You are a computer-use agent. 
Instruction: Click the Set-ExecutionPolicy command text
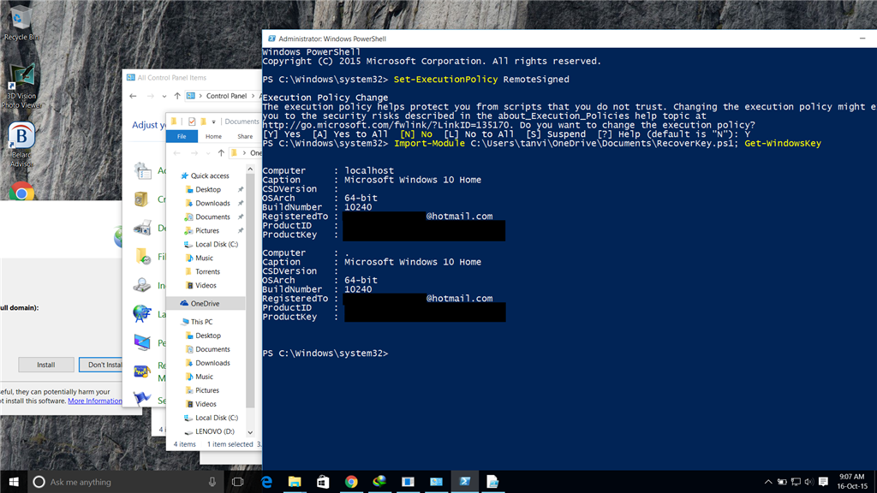click(445, 80)
